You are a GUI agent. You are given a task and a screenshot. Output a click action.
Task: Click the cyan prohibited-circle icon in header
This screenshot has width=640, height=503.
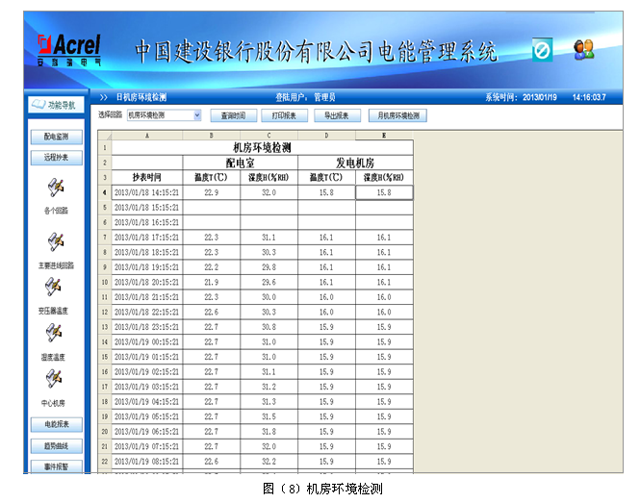point(542,51)
